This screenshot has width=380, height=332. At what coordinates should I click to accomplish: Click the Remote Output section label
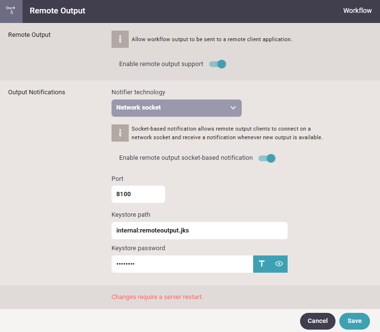click(29, 35)
